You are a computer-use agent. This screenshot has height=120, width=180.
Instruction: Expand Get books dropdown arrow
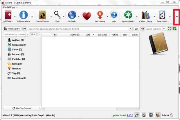point(79,16)
